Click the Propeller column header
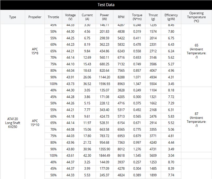This screenshot has height=179, width=212. [x=35, y=17]
